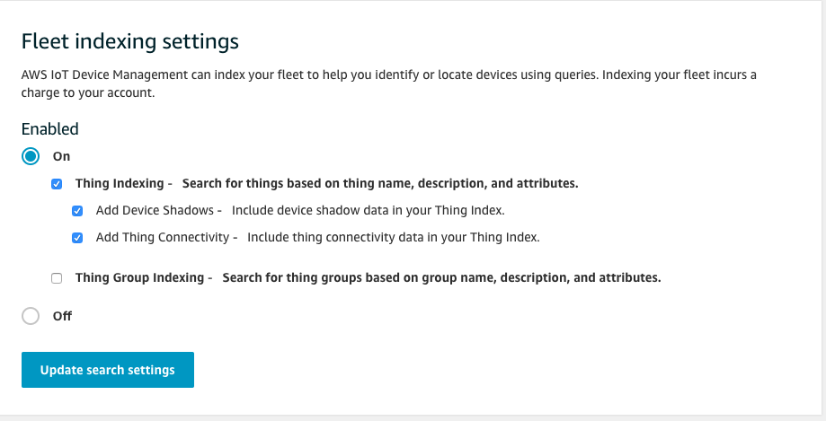Click the Fleet indexing settings heading
This screenshot has width=826, height=421.
click(130, 41)
